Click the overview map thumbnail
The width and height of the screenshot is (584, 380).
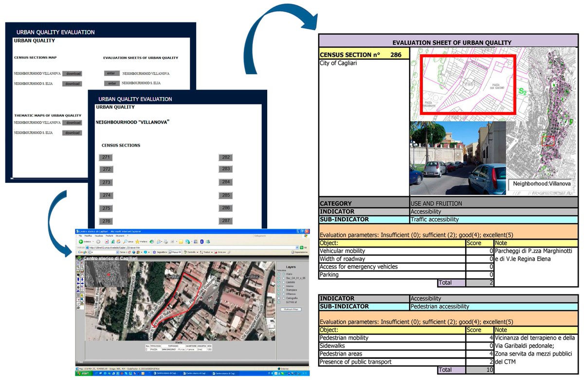point(107,274)
